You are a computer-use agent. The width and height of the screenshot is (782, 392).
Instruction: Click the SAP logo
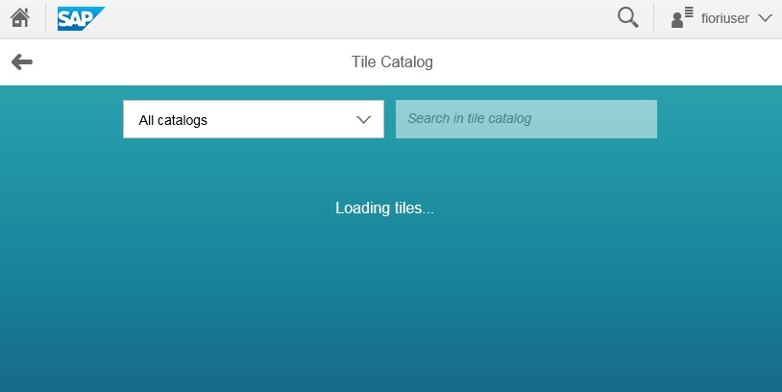(81, 18)
